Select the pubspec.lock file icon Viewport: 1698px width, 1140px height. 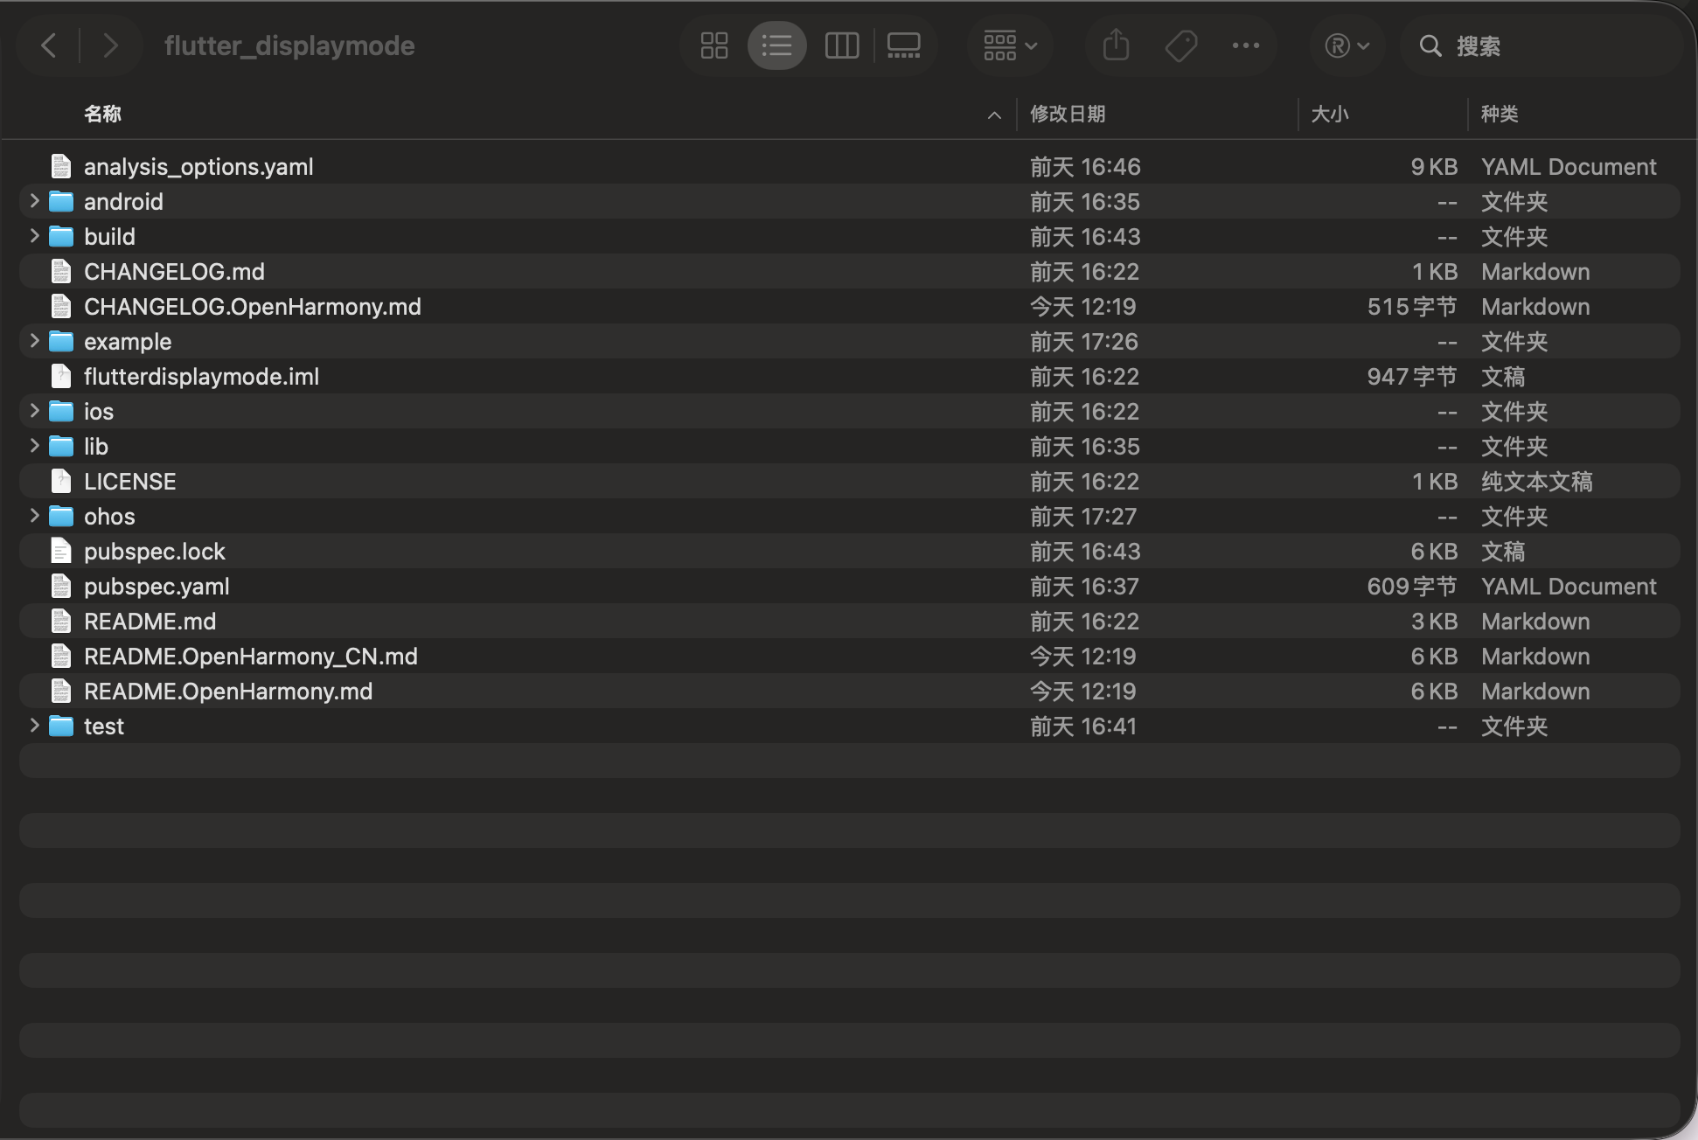click(x=61, y=551)
